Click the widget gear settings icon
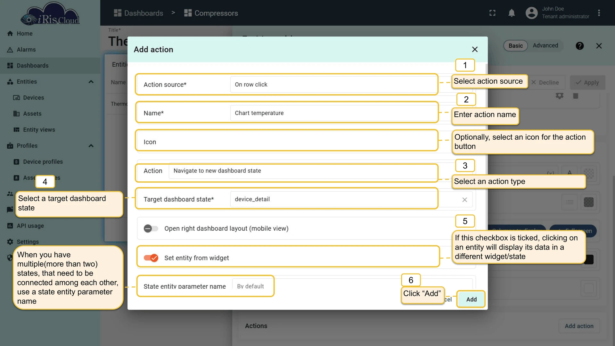615x346 pixels. [x=559, y=96]
